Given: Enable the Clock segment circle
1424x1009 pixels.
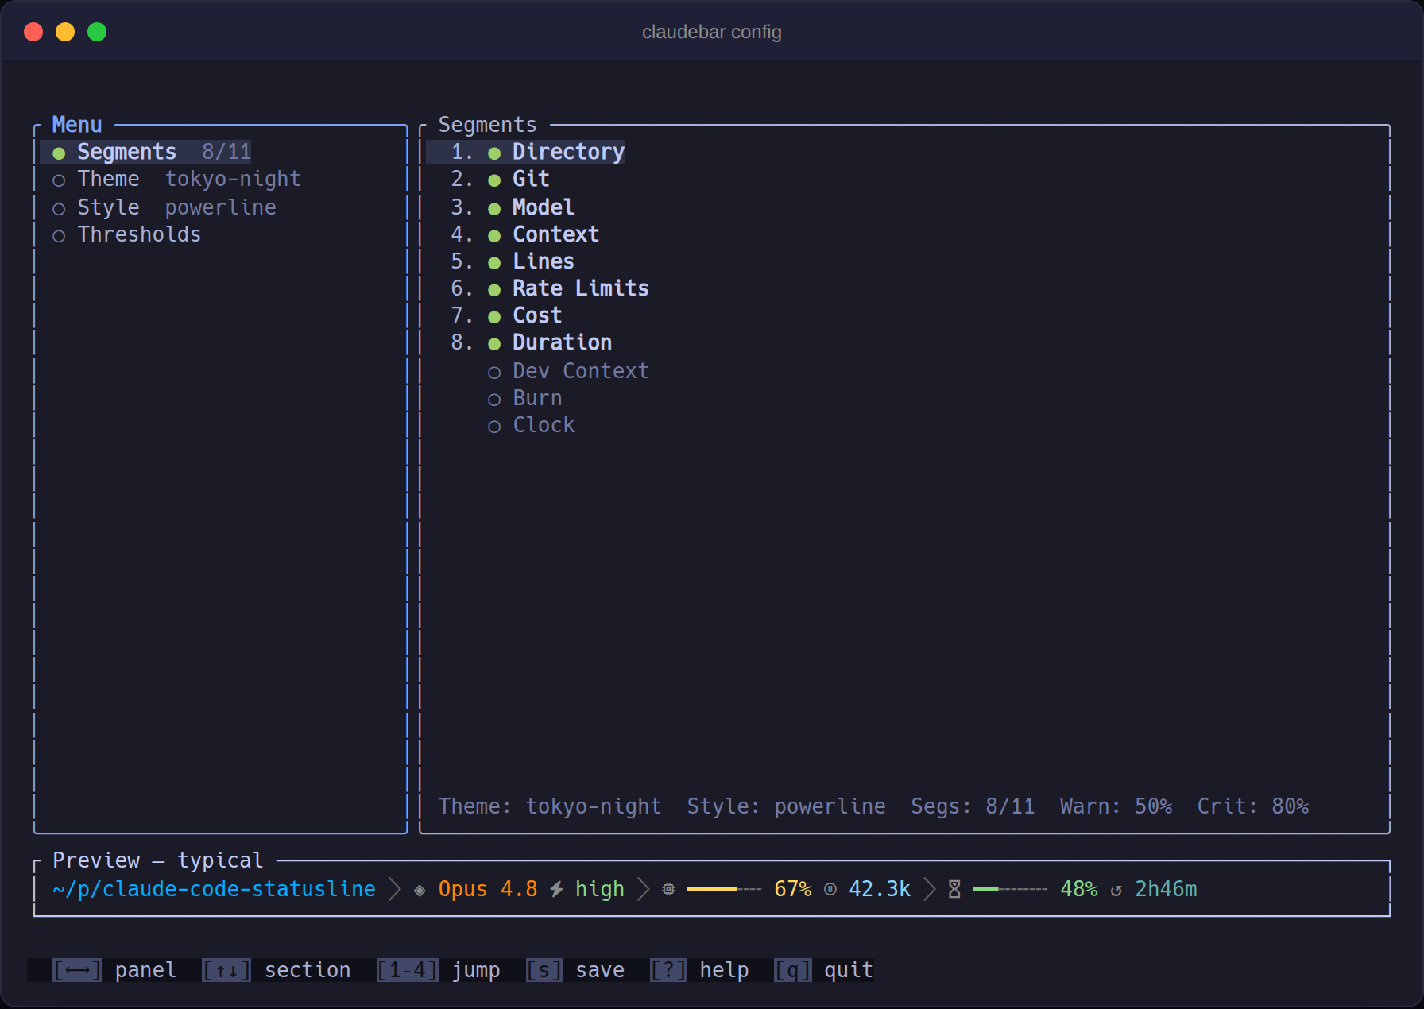Looking at the screenshot, I should click(494, 427).
